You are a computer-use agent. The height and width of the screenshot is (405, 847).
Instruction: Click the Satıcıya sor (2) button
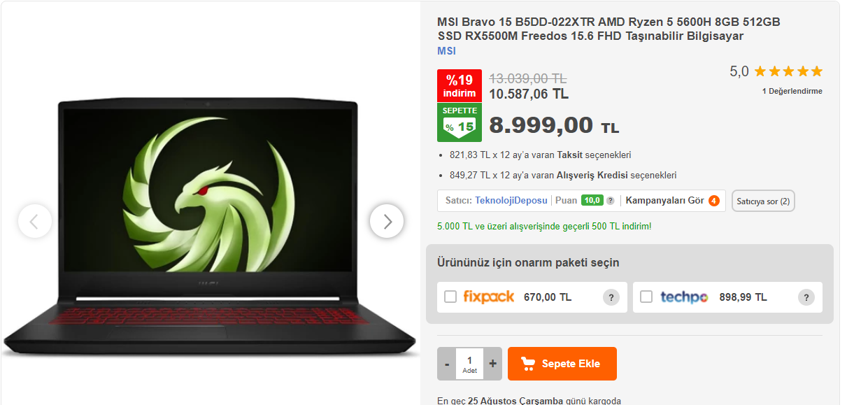763,201
